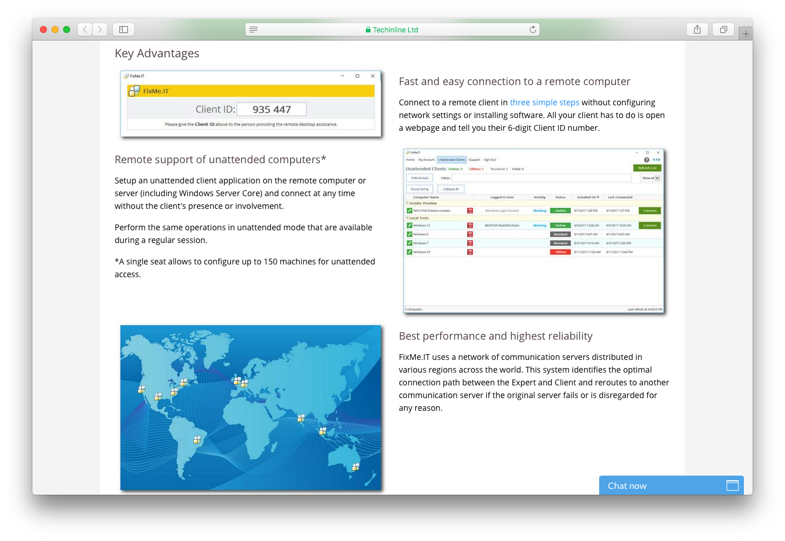Screen dimensions: 785x541
Task: Click the Group Sort button
Action: tap(419, 189)
